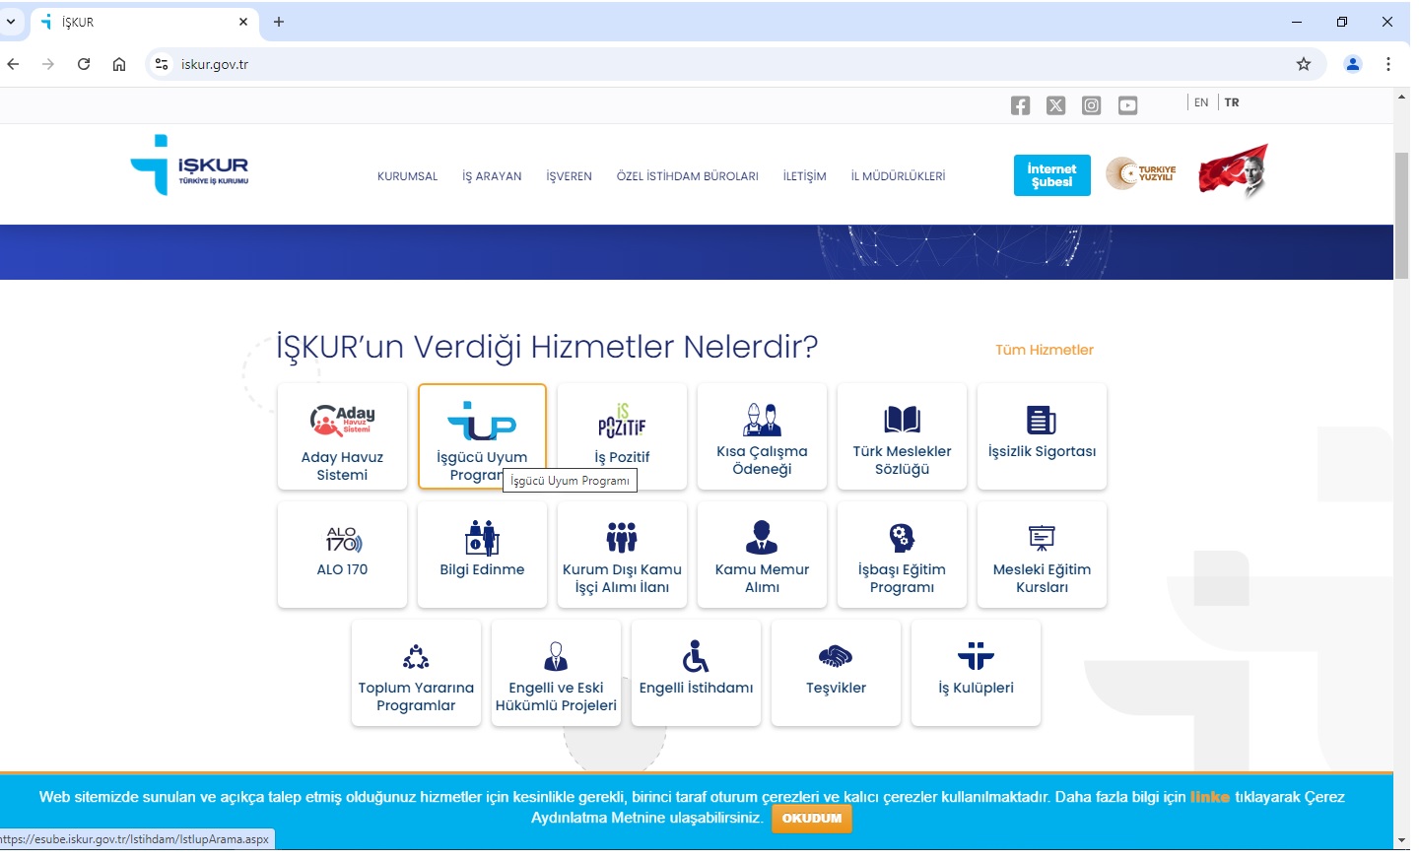Click the Türkiye Yüzyılı logo
This screenshot has width=1419, height=859.
coord(1141,173)
